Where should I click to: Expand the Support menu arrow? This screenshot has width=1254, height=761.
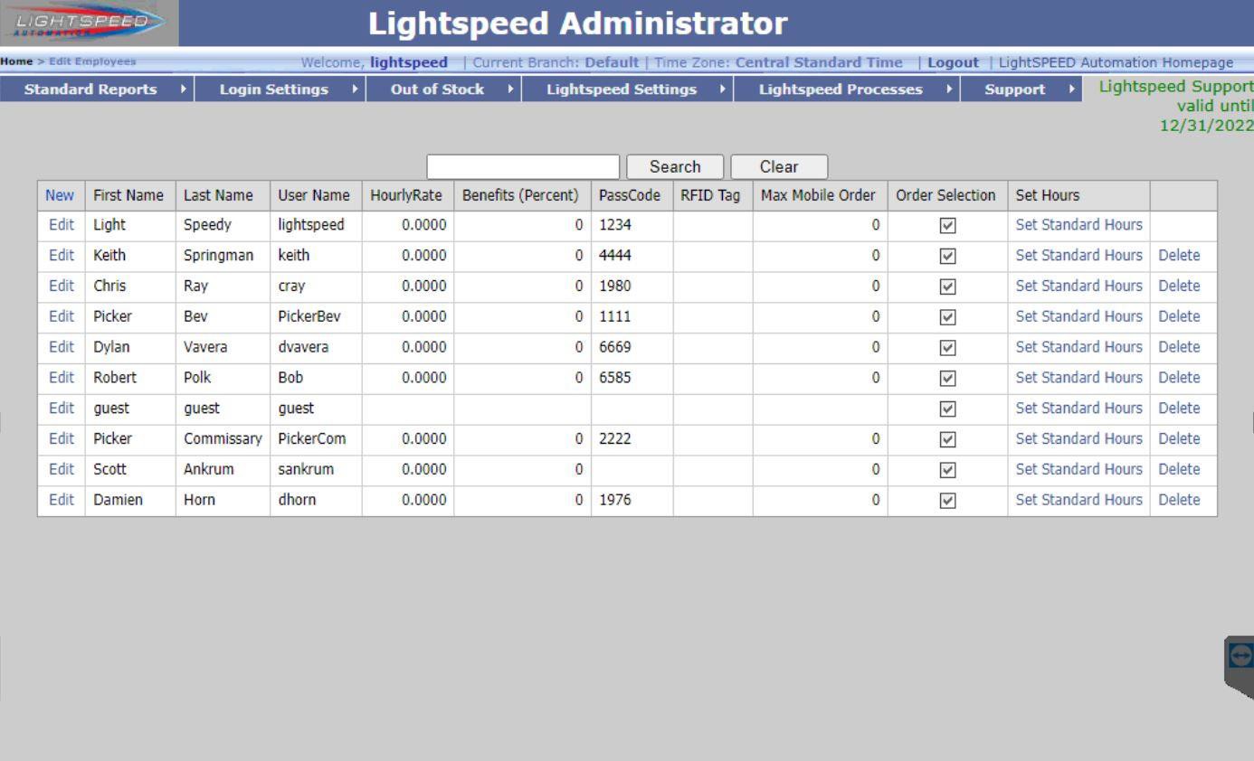(1071, 89)
